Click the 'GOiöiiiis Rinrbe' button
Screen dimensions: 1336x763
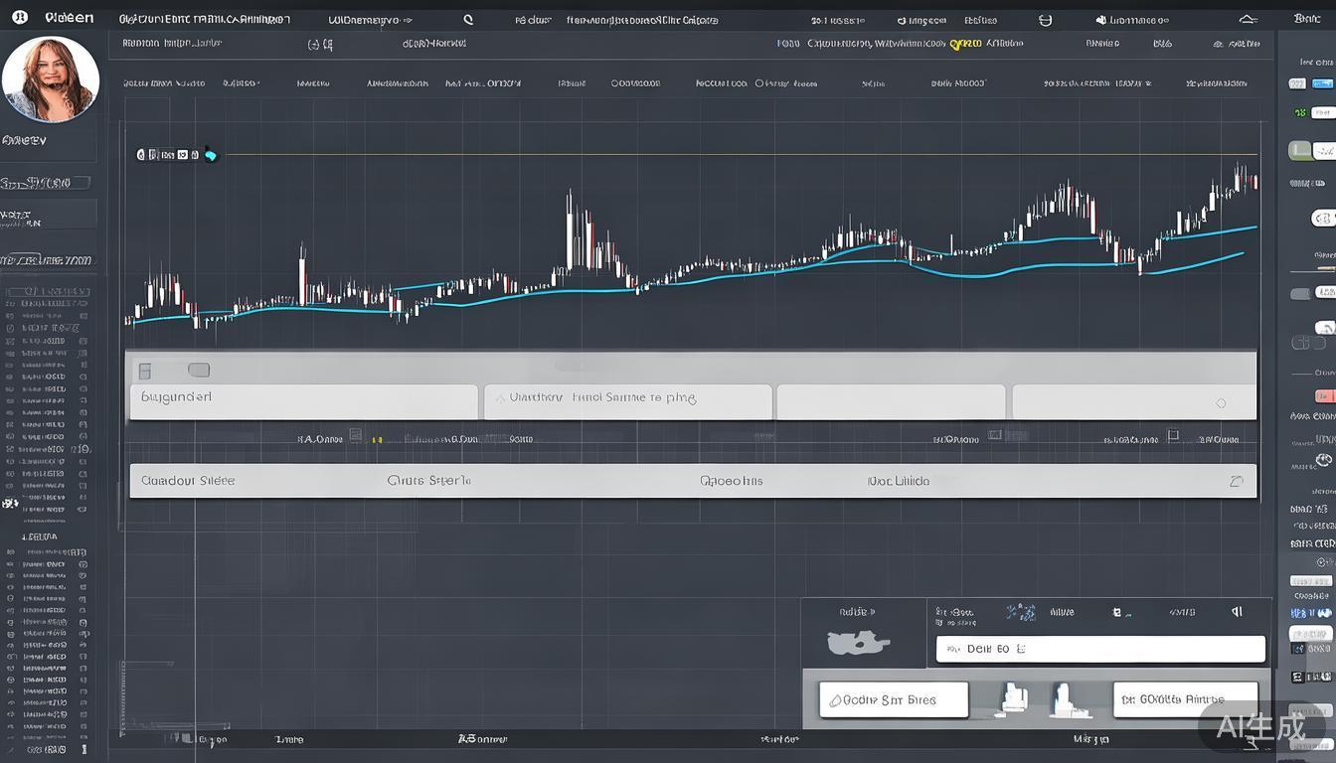[x=1185, y=699]
